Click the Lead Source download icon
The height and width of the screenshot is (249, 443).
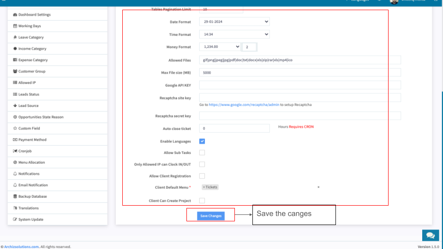15,106
